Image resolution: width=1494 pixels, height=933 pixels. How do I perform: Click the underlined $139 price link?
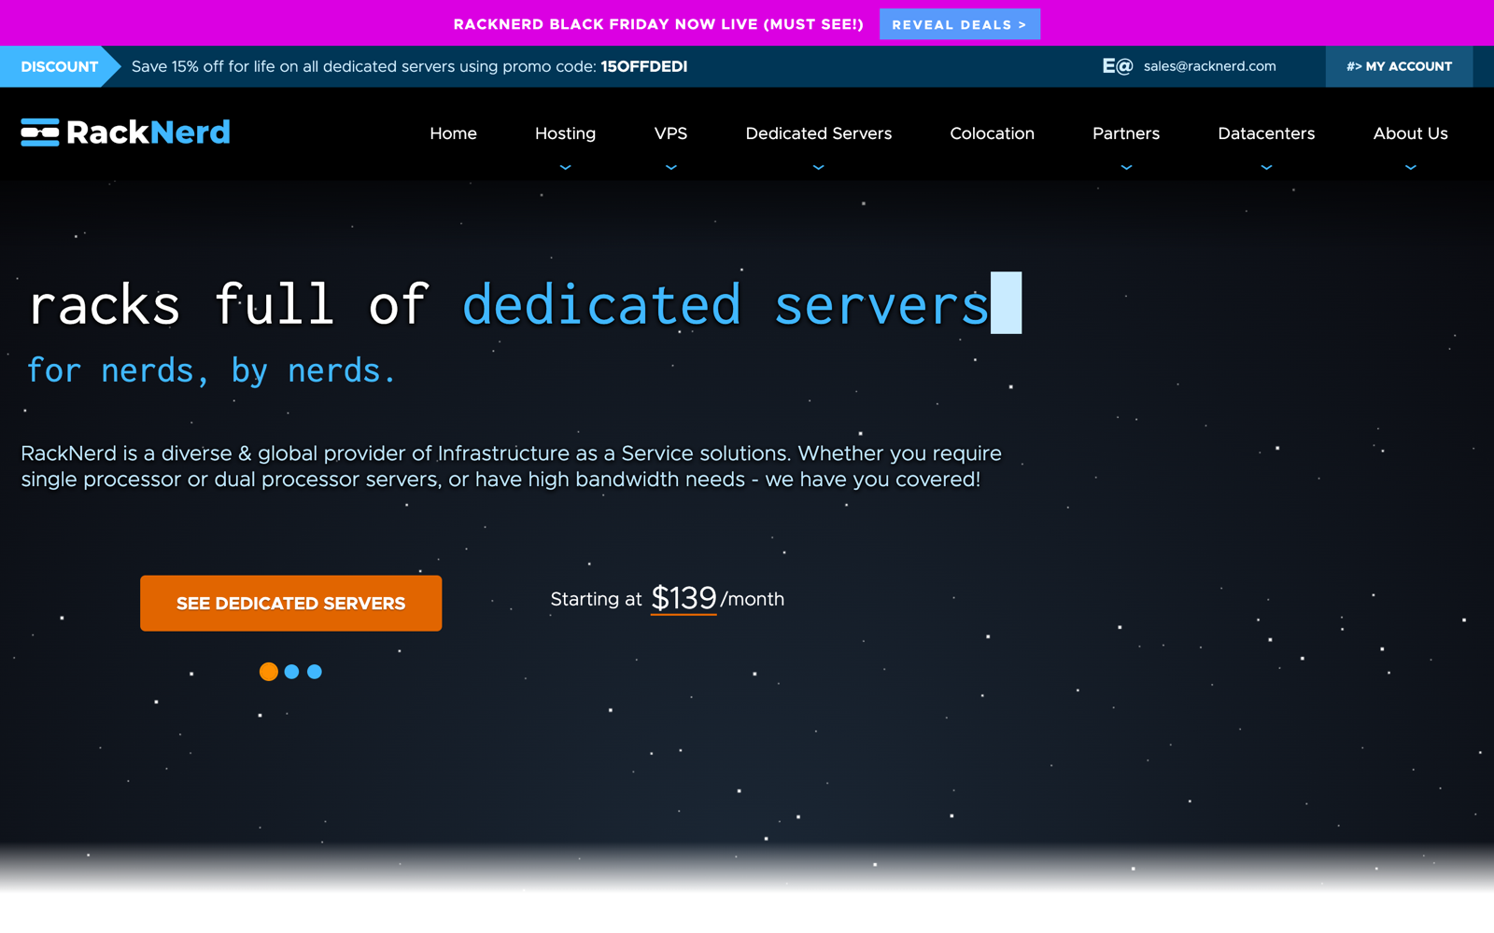point(684,598)
